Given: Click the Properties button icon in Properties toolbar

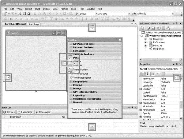Looking at the screenshot, I should 153,74.
